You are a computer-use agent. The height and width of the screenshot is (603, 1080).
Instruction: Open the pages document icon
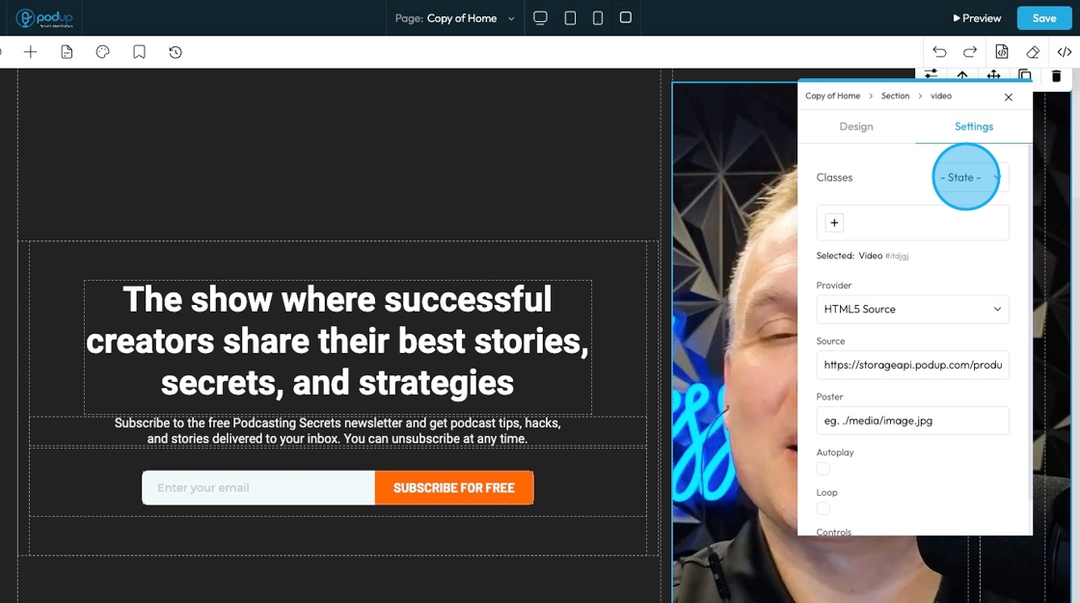67,52
